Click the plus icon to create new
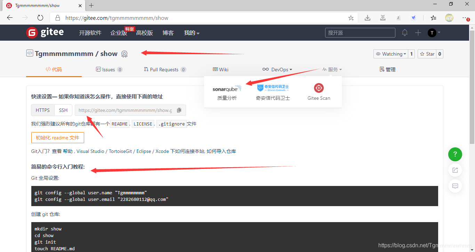475x252 pixels. tap(418, 33)
